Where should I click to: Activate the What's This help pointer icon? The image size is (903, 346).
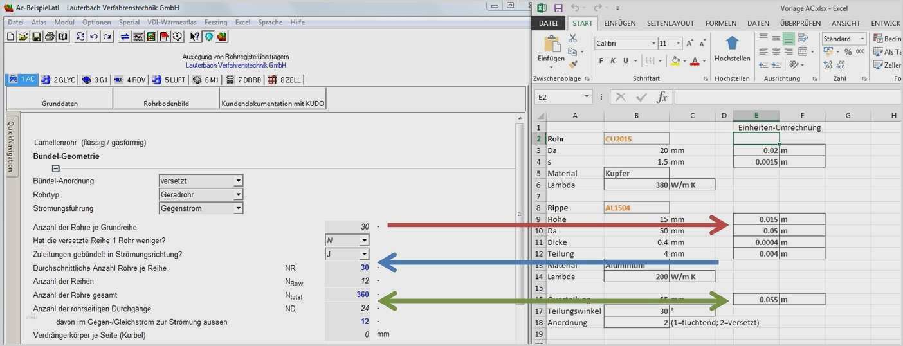click(195, 37)
